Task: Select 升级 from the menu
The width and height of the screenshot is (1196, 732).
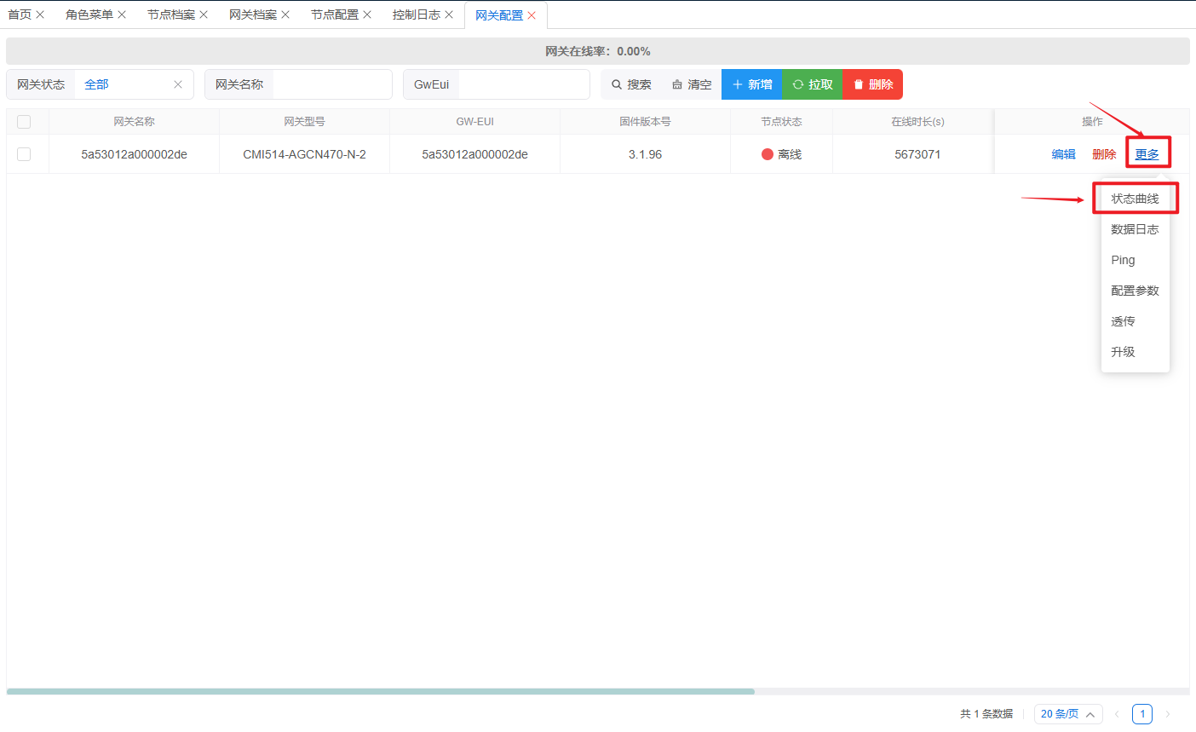Action: 1136,352
